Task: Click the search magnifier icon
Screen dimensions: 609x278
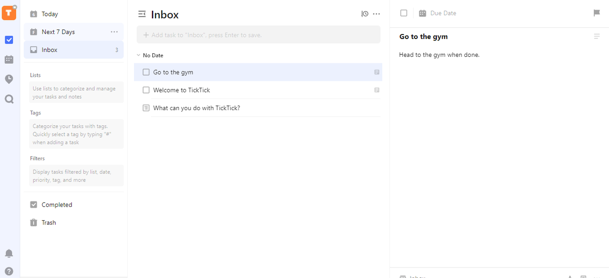Action: click(9, 99)
